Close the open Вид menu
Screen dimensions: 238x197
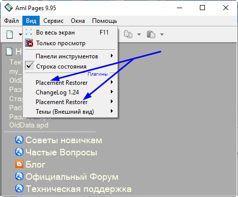tap(31, 21)
